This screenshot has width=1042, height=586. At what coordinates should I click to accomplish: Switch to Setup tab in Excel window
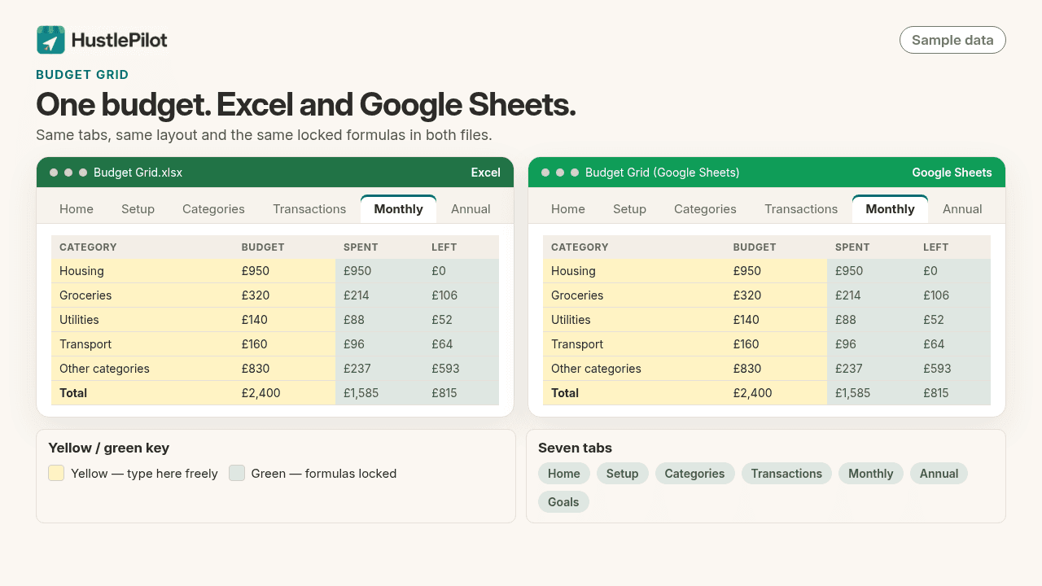(x=138, y=209)
